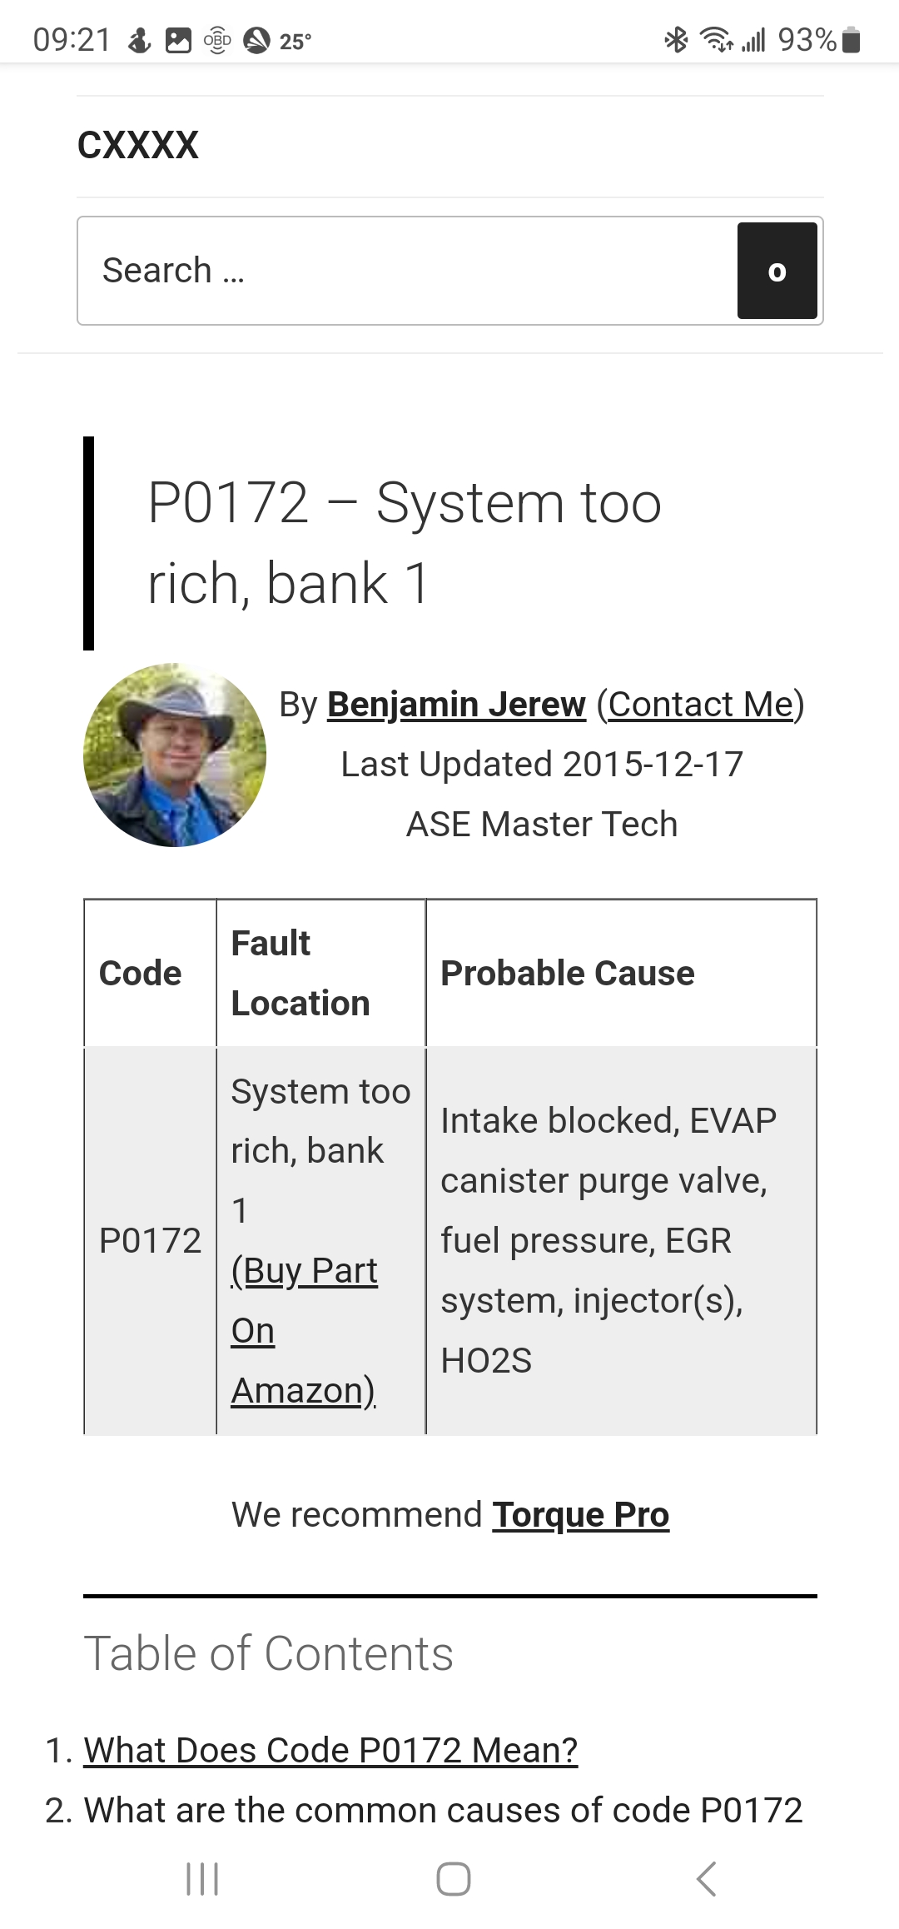Open common causes of code P0172 entry
899x1929 pixels.
coord(443,1810)
